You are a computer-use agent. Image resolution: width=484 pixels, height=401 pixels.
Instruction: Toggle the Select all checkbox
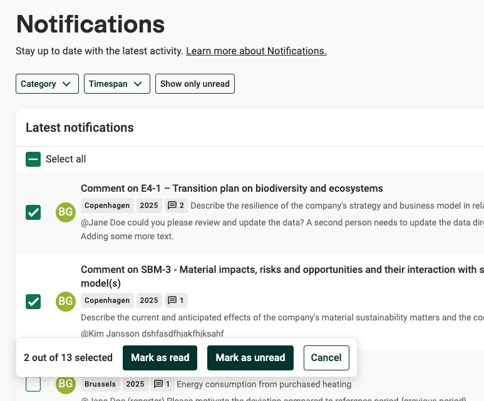pyautogui.click(x=33, y=159)
